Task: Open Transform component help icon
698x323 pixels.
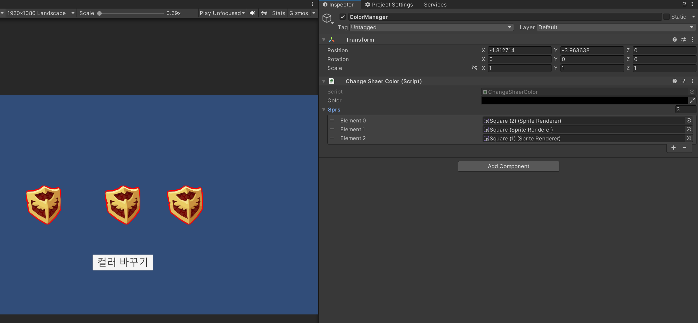Action: [x=675, y=40]
